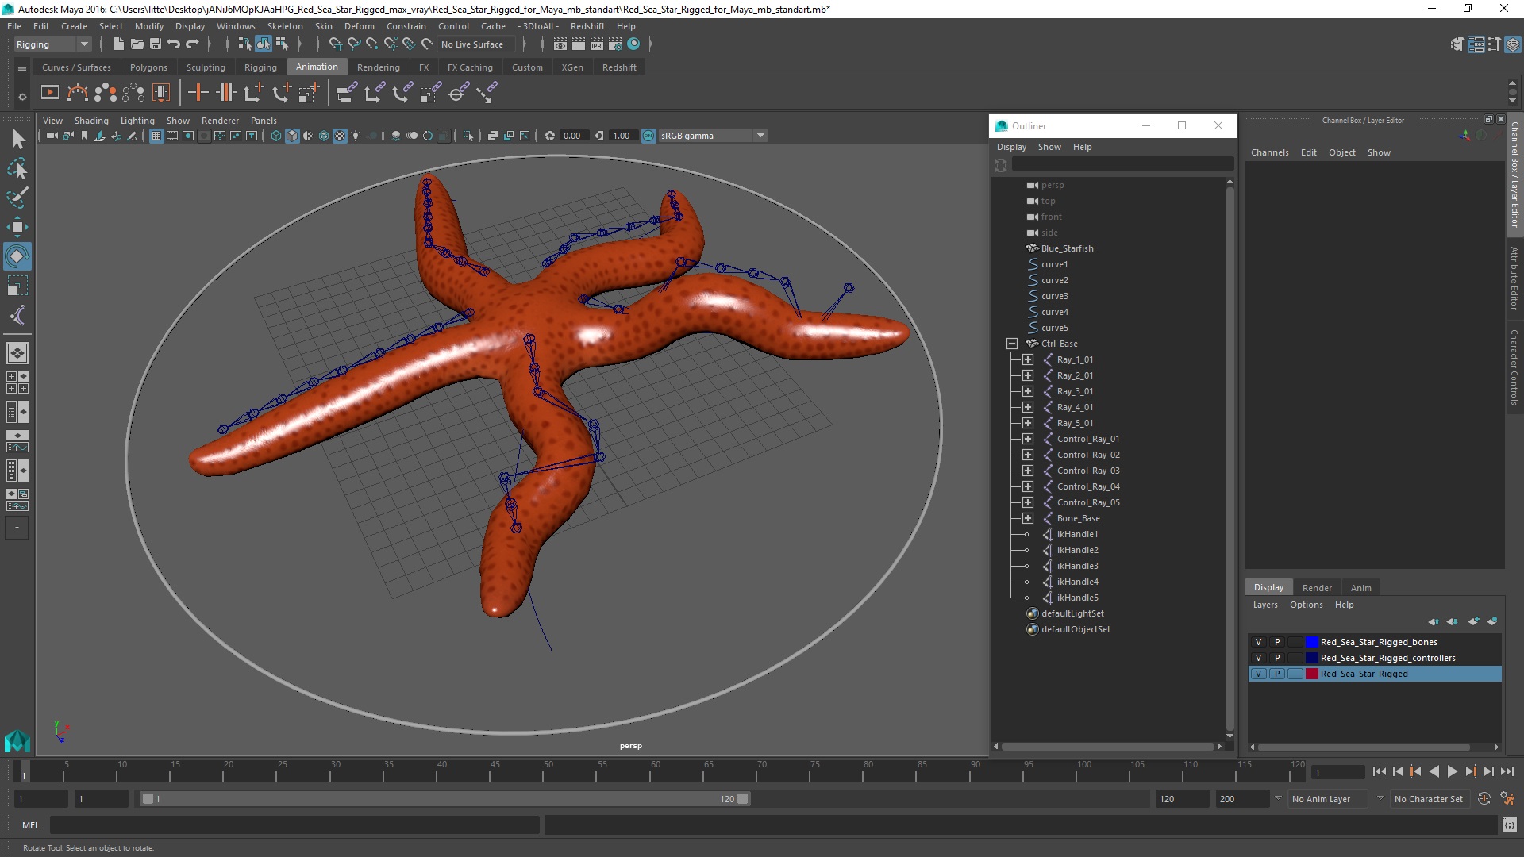Toggle visibility of Red_Sea_Star_Rigged_bones layer
The width and height of the screenshot is (1524, 857).
[x=1258, y=642]
